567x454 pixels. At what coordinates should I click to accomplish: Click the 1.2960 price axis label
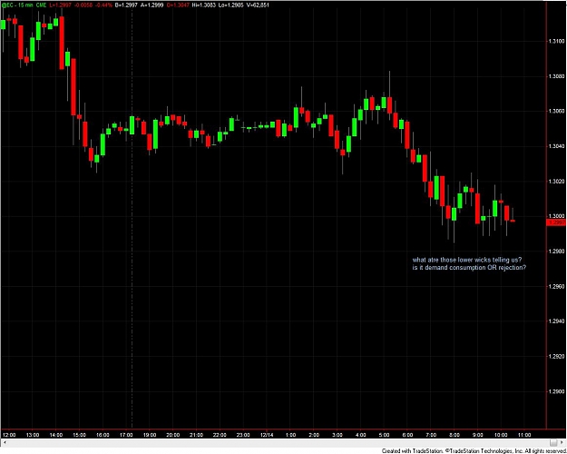556,286
